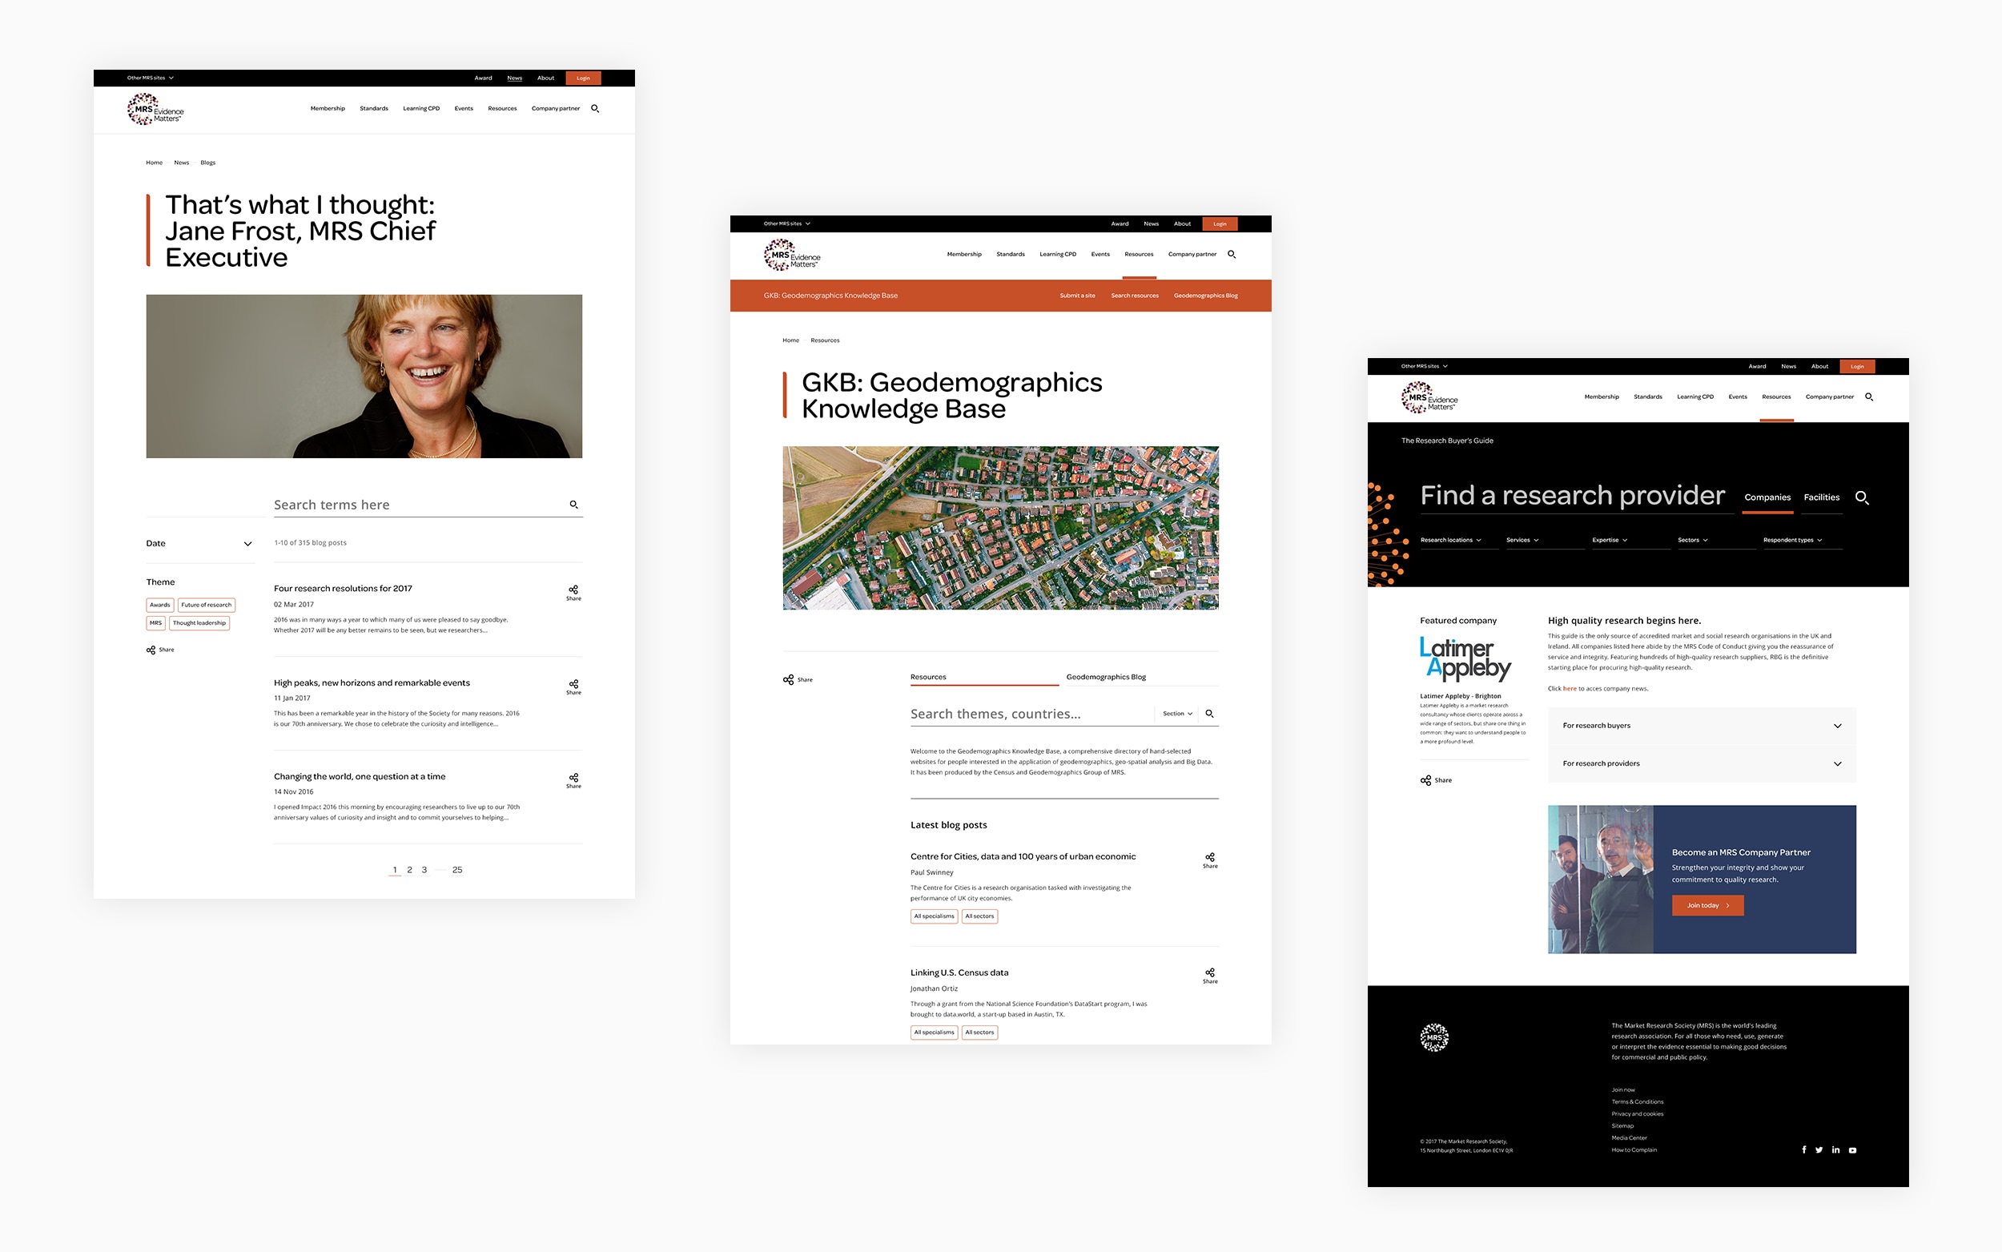Switch to Facilities tab

pyautogui.click(x=1821, y=497)
